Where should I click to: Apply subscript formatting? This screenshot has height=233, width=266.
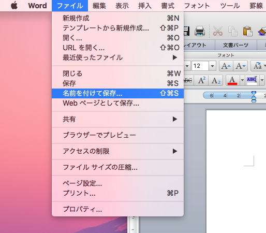click(216, 80)
